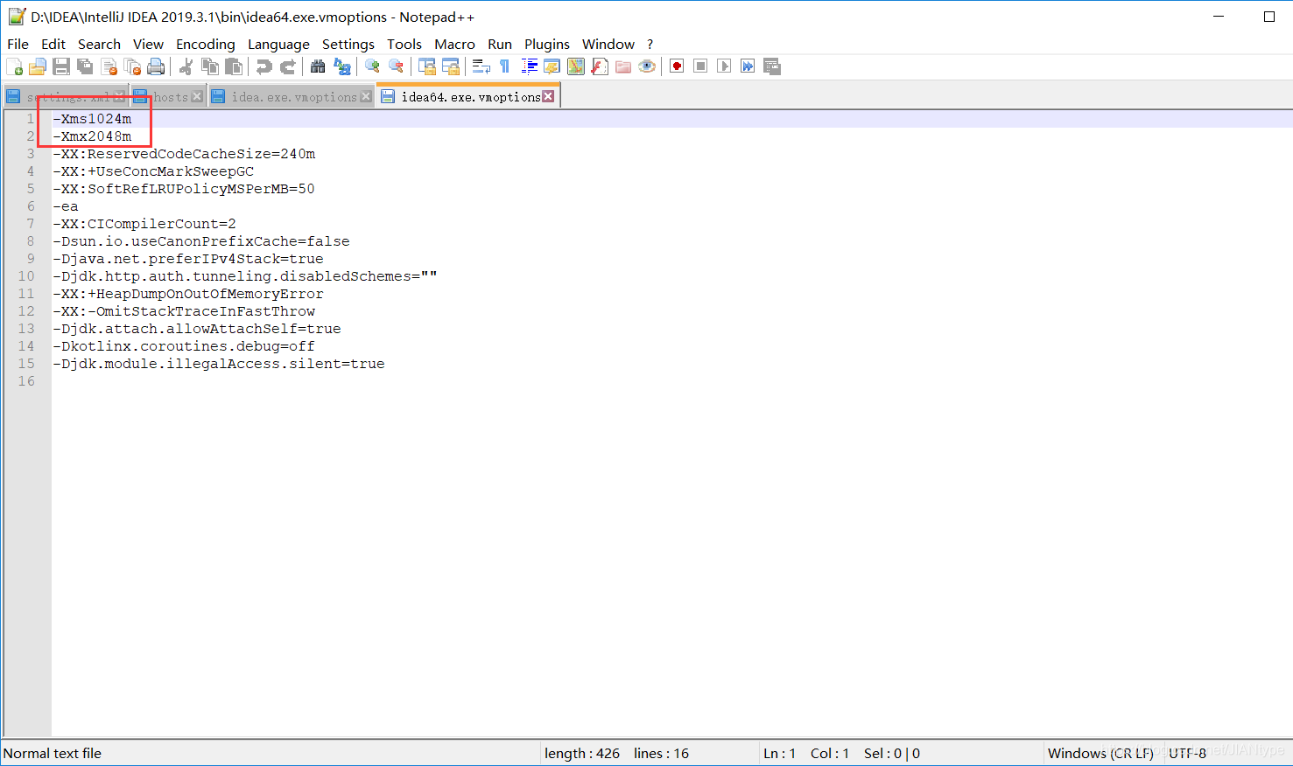
Task: Open the ? help menu
Action: pos(650,44)
